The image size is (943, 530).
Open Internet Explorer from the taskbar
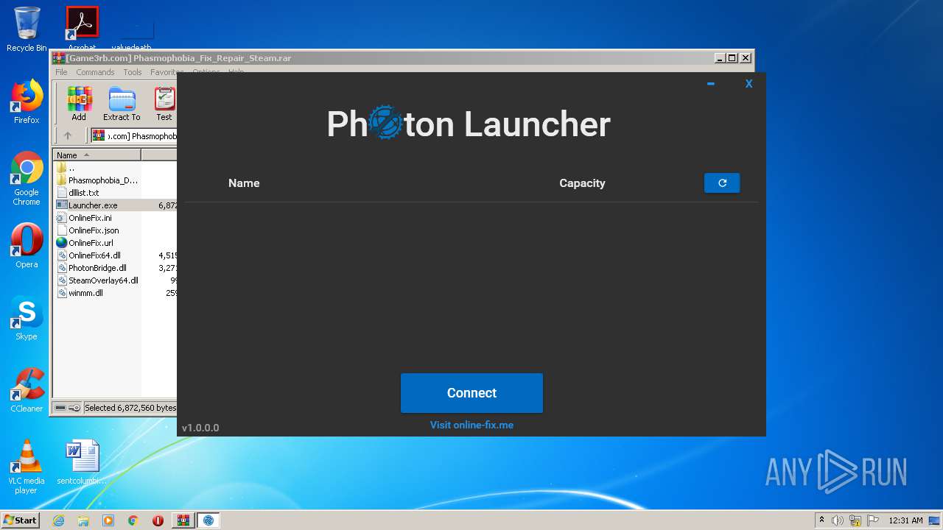pos(58,520)
